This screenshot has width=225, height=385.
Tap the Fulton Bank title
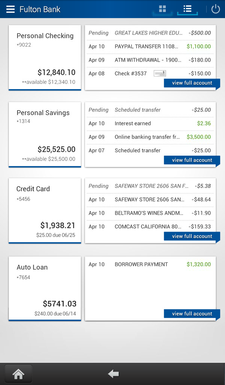coord(40,9)
